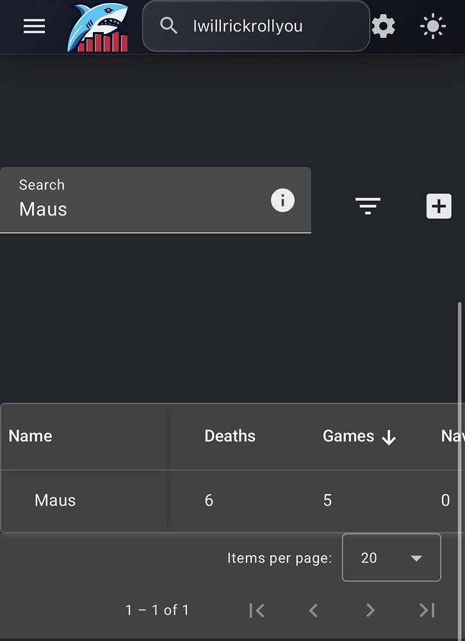
Task: Go to the first page
Action: [257, 610]
